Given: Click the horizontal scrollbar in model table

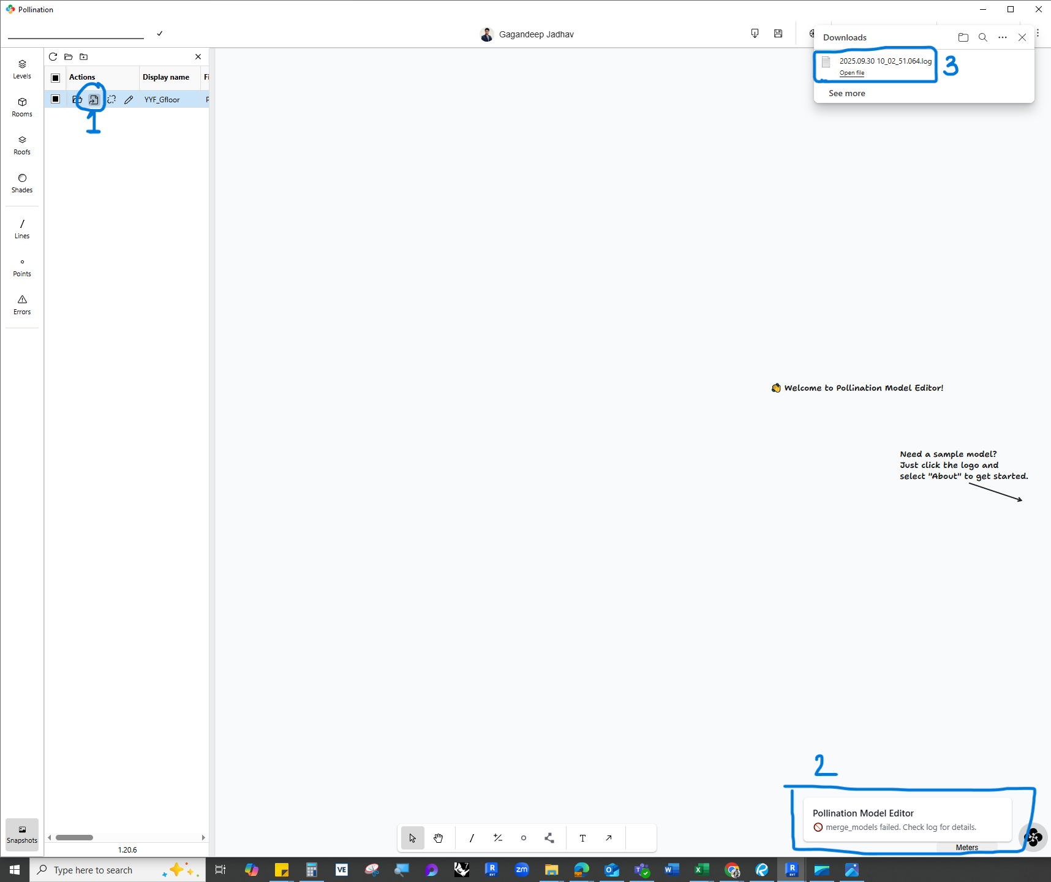Looking at the screenshot, I should tap(75, 837).
